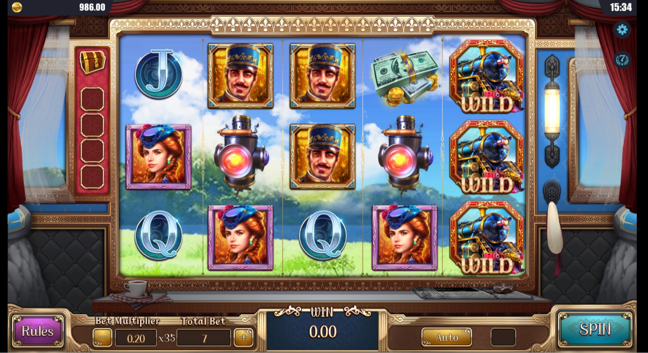Click the treasure chest icon
648x353 pixels.
pos(92,62)
